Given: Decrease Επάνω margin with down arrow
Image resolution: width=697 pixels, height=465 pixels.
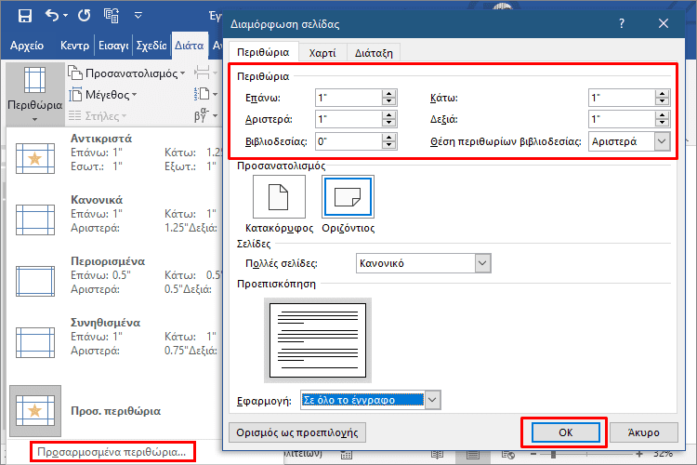Looking at the screenshot, I should [389, 102].
